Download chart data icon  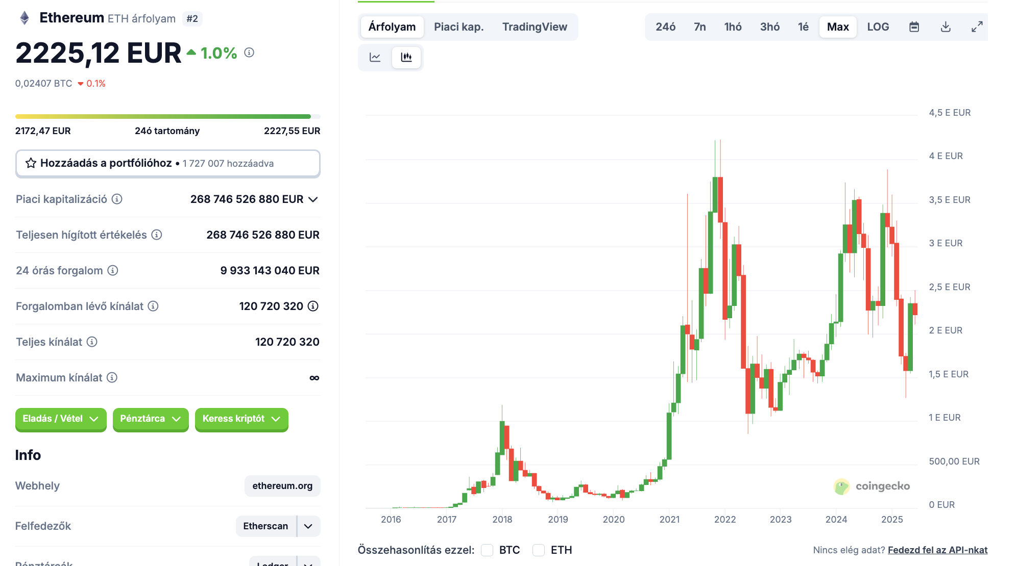(946, 27)
